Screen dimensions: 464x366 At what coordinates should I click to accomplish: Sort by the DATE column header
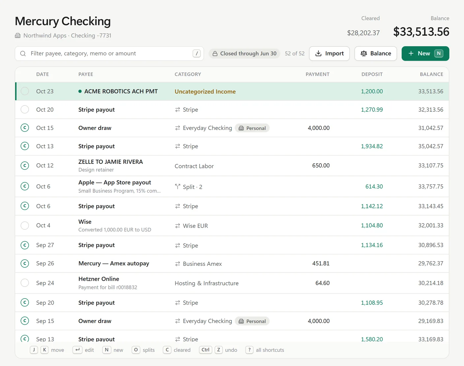(x=42, y=74)
